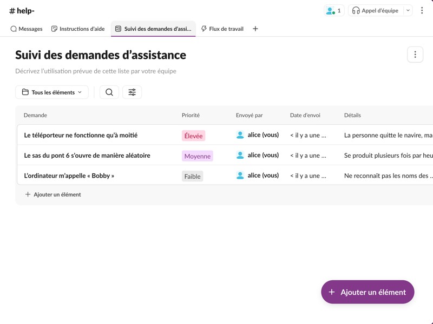This screenshot has height=324, width=433.
Task: Open Tous les éléments view dropdown
Action: [x=52, y=92]
